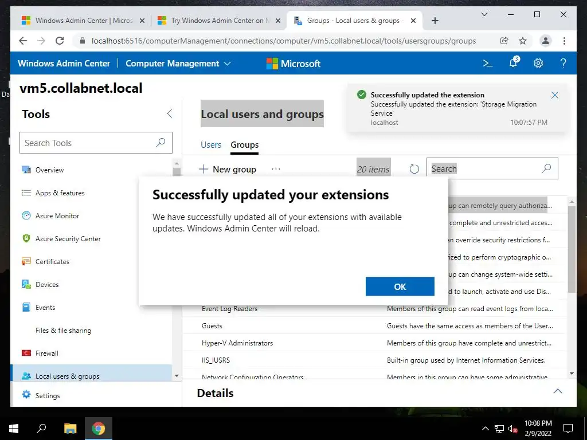The width and height of the screenshot is (587, 440).
Task: Select the Hyper-V Administrators row
Action: pyautogui.click(x=374, y=343)
